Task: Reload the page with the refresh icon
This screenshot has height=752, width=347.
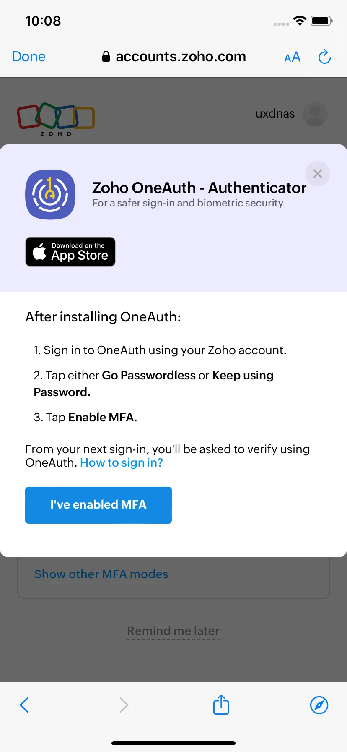Action: pos(324,57)
